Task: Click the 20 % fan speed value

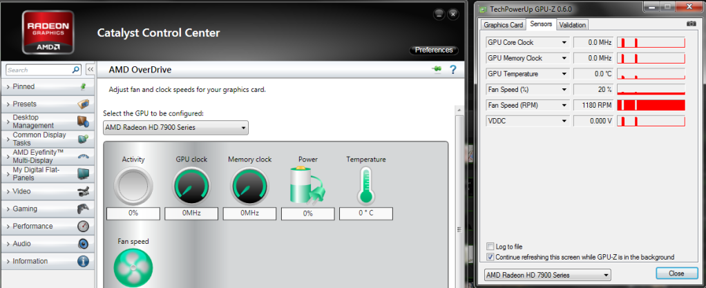Action: tap(593, 90)
